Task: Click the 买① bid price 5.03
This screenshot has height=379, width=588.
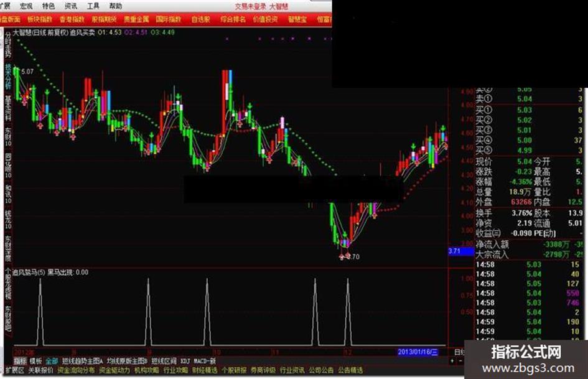Action: pyautogui.click(x=525, y=110)
